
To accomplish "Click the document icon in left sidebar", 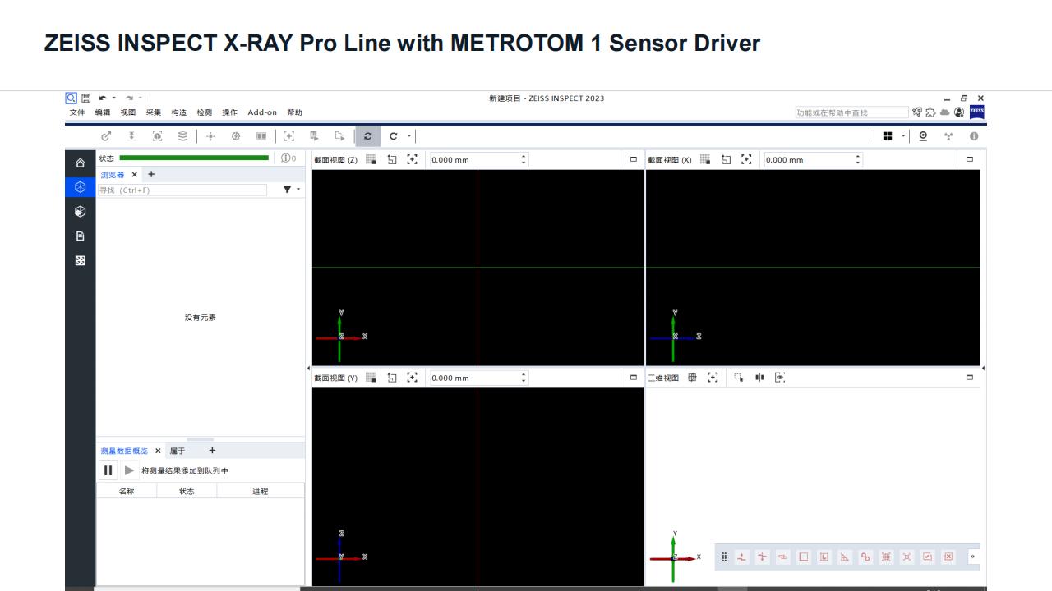I will [x=80, y=236].
